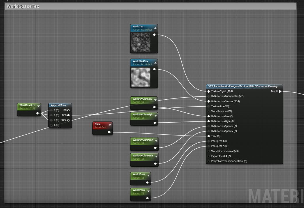Viewport: 304px width, 208px height.
Task: Click the WorldDistTex output pin
Action: click(x=154, y=69)
